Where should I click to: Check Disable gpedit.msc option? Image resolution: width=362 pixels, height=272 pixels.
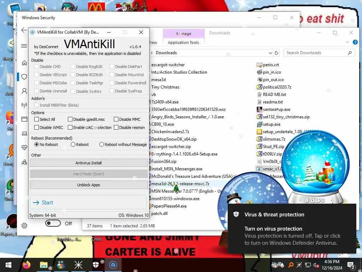[86, 119]
